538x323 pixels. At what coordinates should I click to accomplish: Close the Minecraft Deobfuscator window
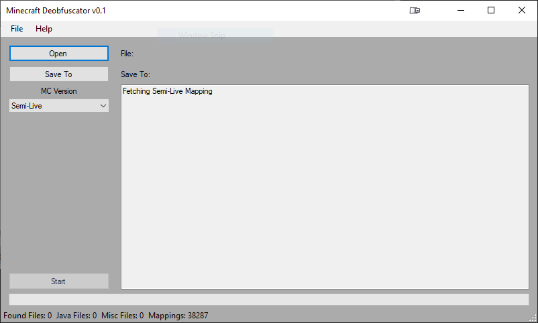(522, 10)
